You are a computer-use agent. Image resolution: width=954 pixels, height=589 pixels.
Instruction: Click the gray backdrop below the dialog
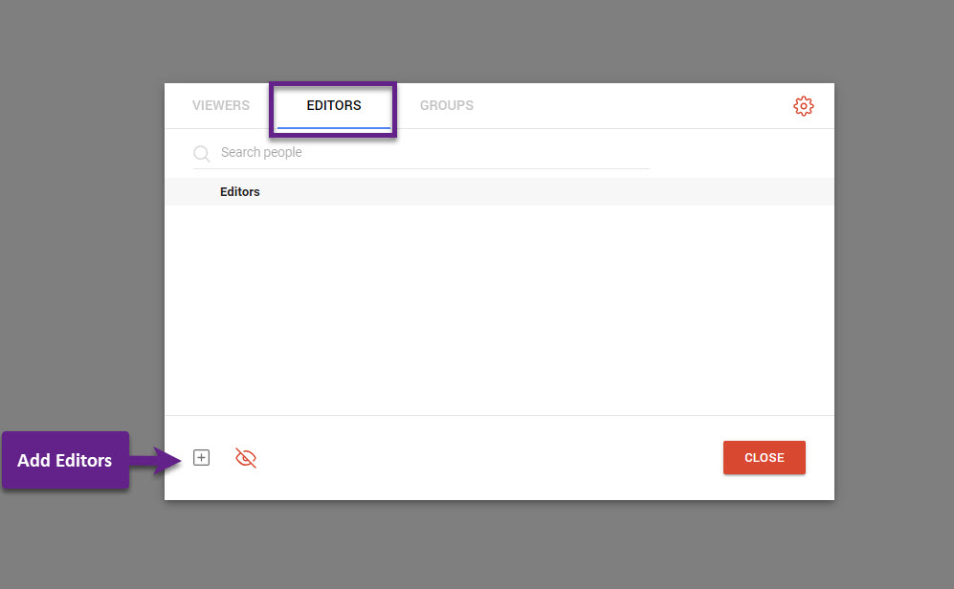498,545
